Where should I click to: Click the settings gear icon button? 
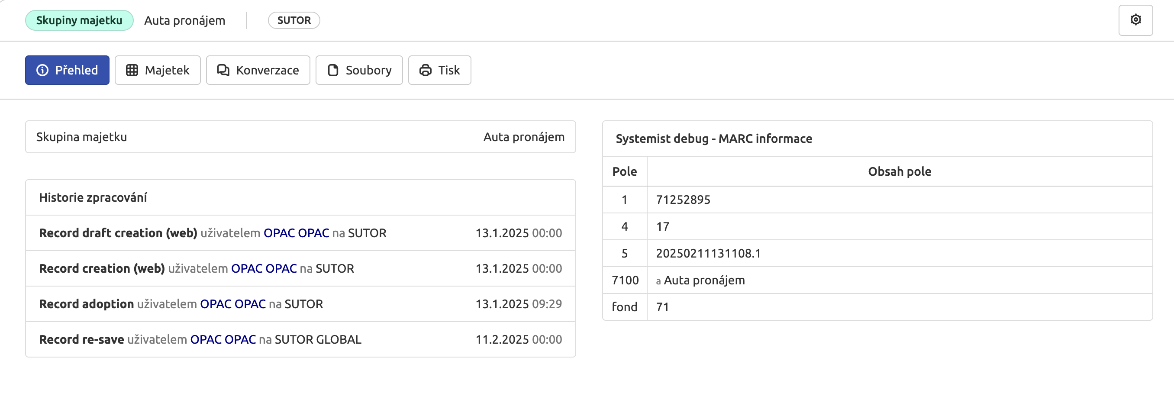(x=1135, y=20)
